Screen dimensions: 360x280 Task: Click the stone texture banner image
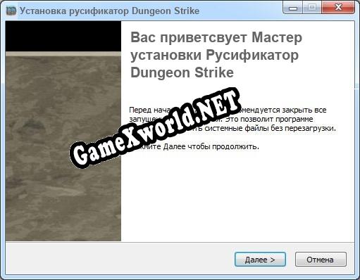point(63,131)
